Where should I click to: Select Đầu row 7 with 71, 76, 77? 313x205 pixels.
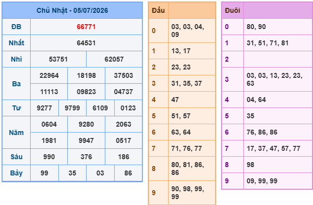pyautogui.click(x=182, y=148)
